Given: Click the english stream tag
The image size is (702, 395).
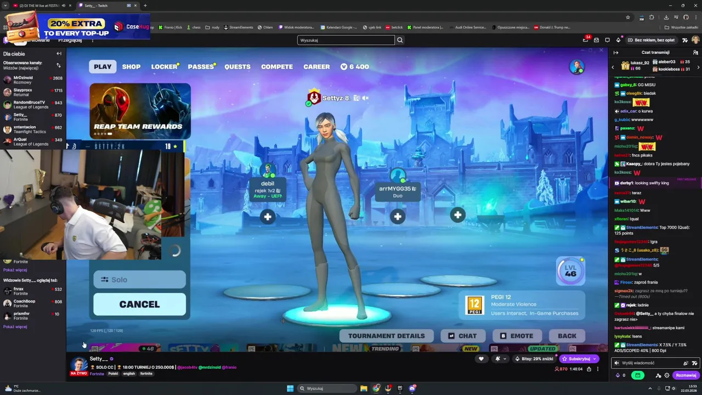Looking at the screenshot, I should pos(129,374).
